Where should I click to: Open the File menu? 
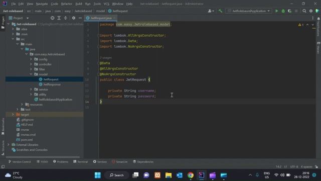[14, 4]
